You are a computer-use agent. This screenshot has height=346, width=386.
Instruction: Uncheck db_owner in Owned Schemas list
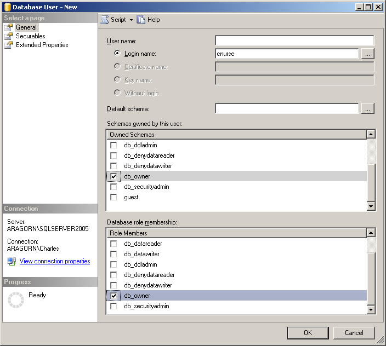point(113,176)
